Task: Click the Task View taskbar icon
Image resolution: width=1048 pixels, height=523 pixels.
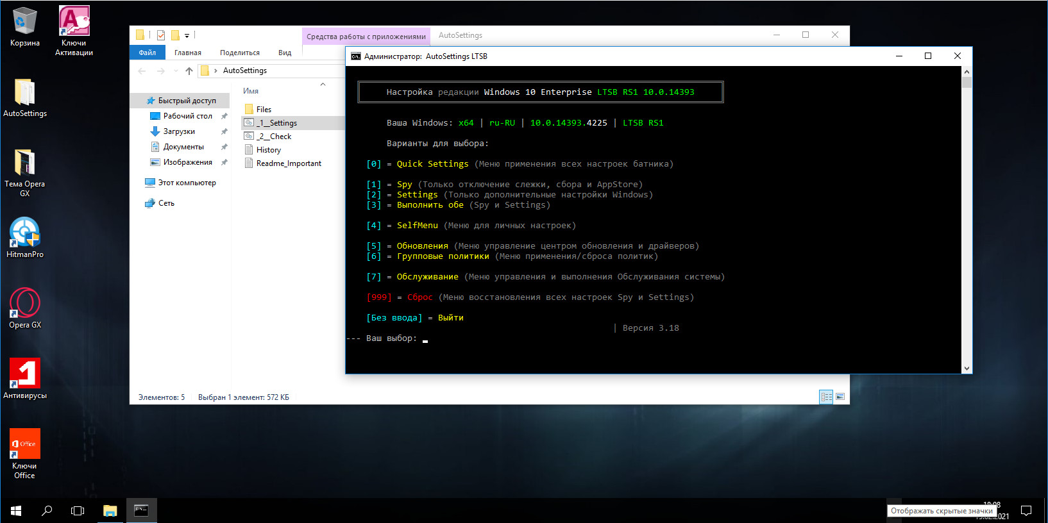Action: pyautogui.click(x=78, y=511)
